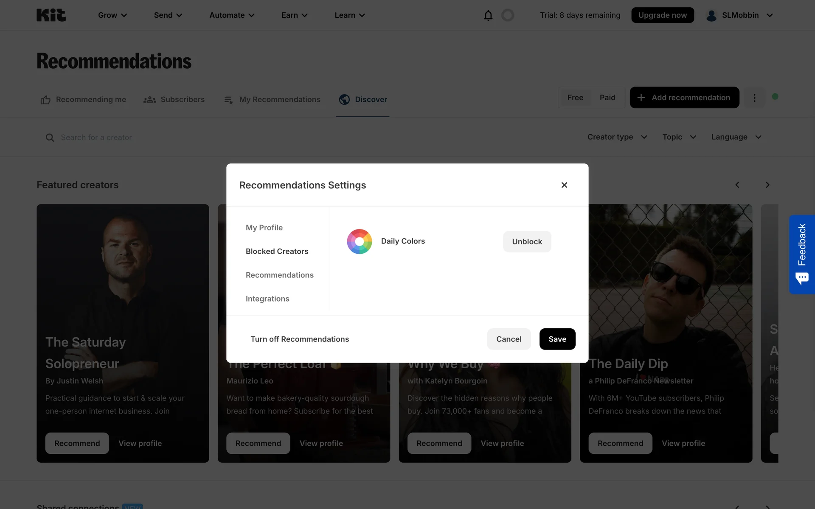Viewport: 815px width, 509px height.
Task: Save the recommendations settings
Action: coord(557,339)
